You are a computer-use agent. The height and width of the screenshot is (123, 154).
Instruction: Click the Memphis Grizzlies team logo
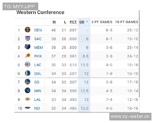pos(27,47)
